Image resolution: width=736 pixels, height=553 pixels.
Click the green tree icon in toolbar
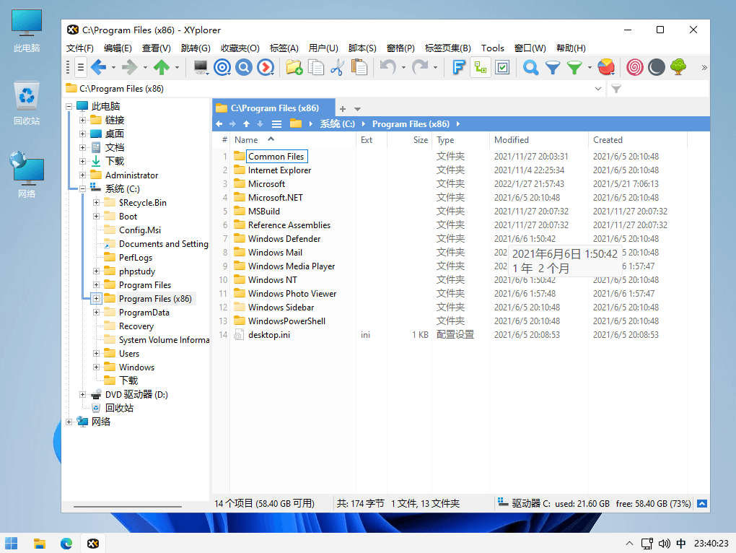click(678, 68)
